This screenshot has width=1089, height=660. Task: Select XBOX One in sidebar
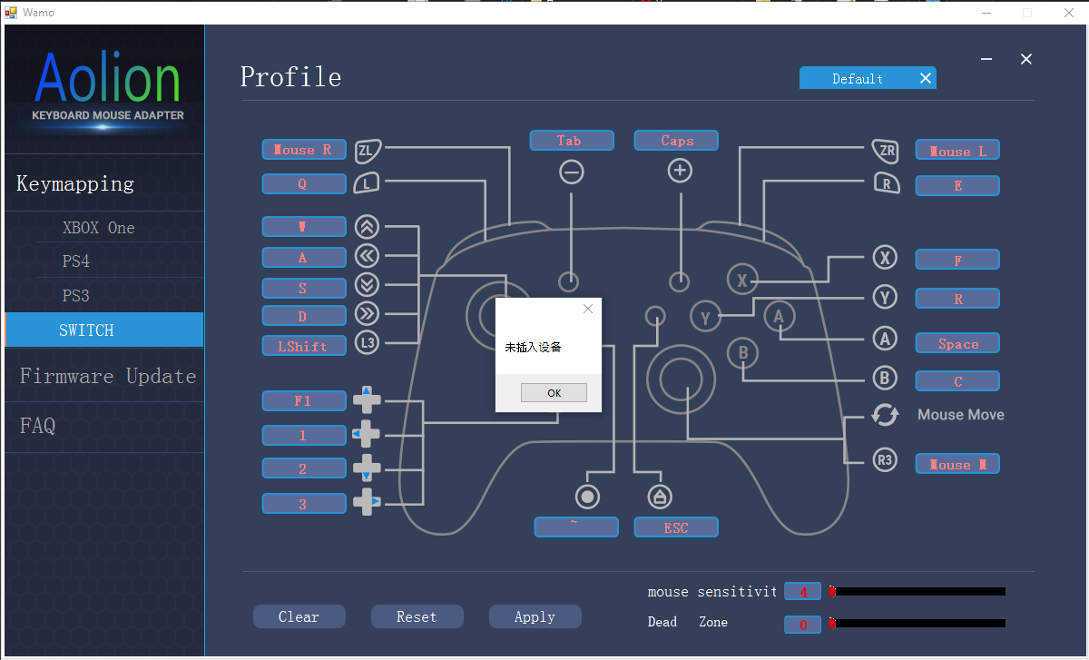coord(98,228)
